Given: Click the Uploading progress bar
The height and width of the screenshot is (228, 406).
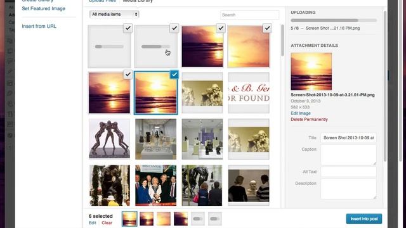Looking at the screenshot, I should point(334,20).
